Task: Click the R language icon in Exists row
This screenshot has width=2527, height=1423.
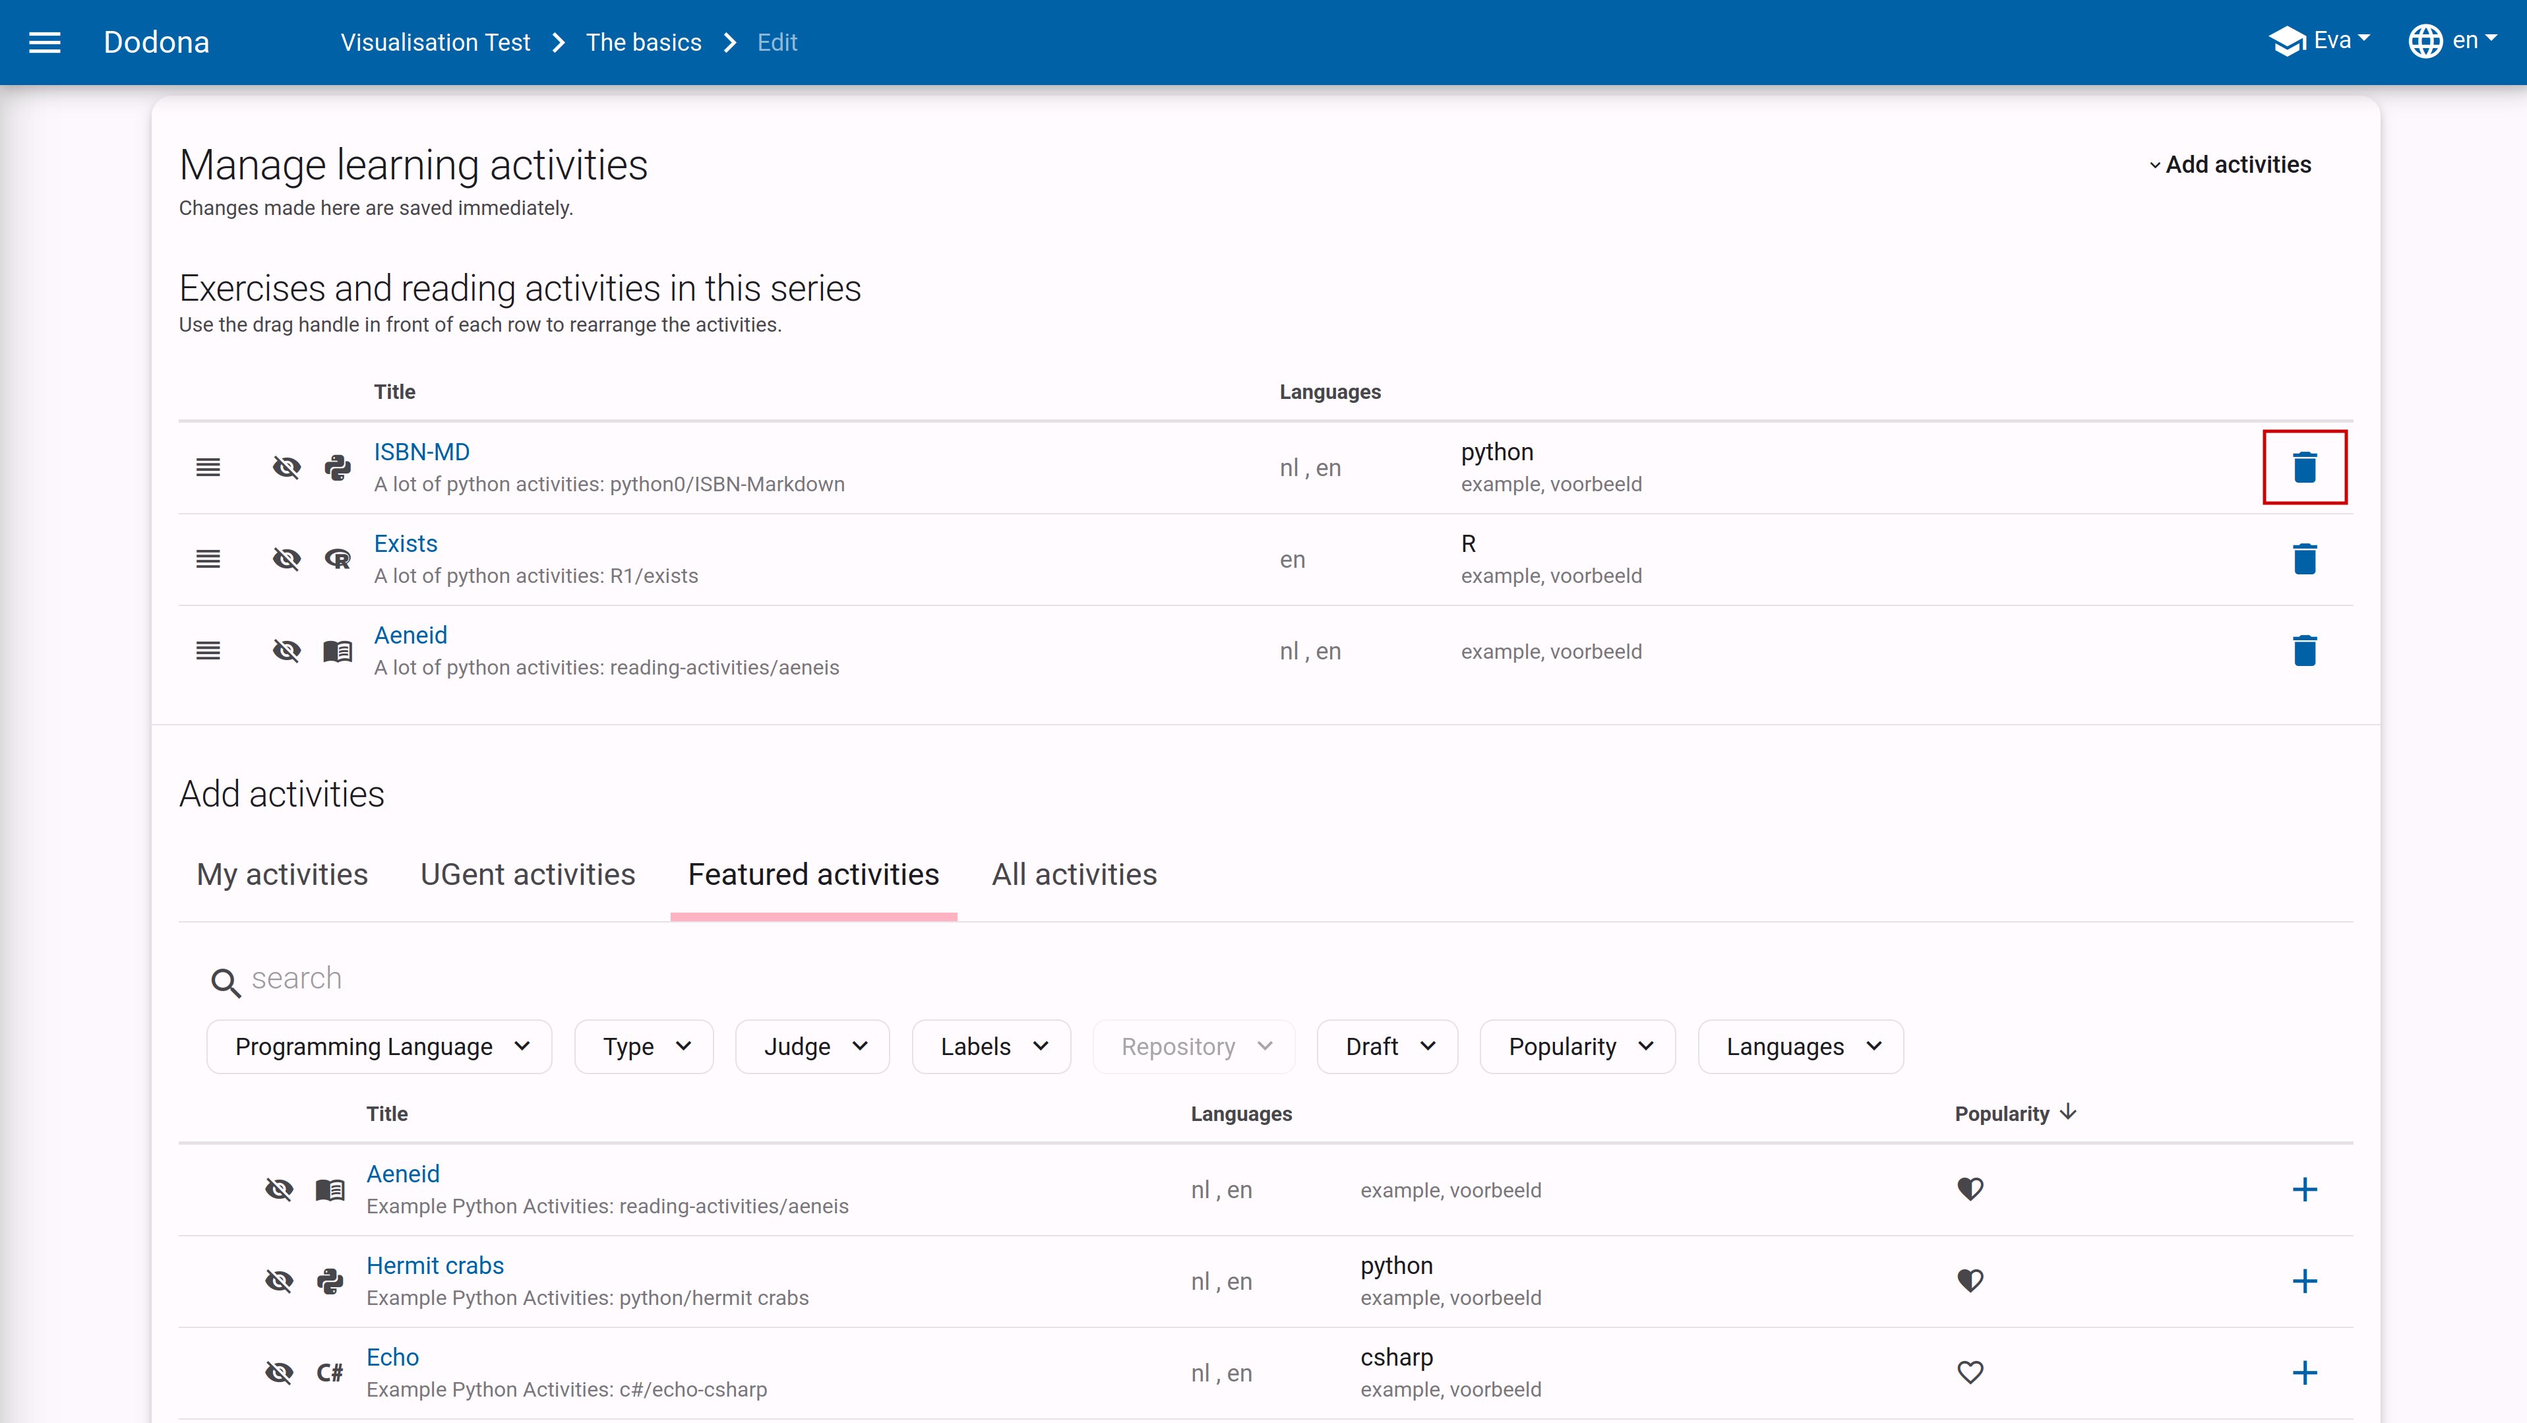Action: 338,559
